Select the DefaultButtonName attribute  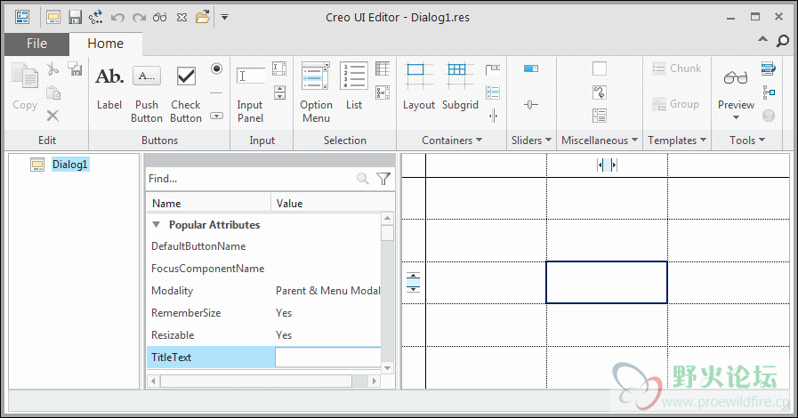tap(198, 246)
